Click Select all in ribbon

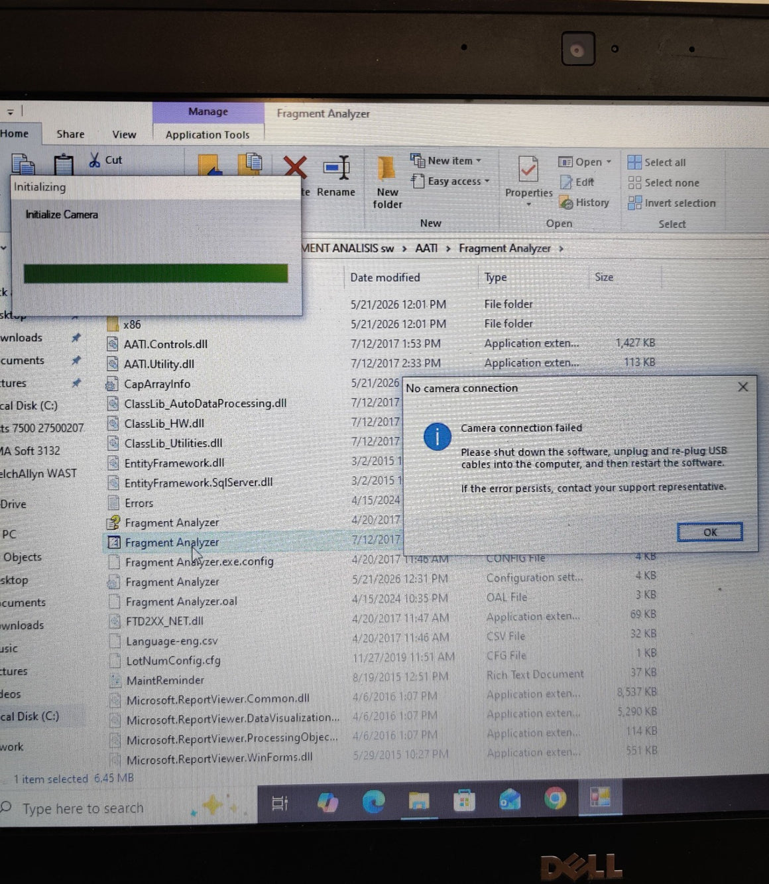656,162
